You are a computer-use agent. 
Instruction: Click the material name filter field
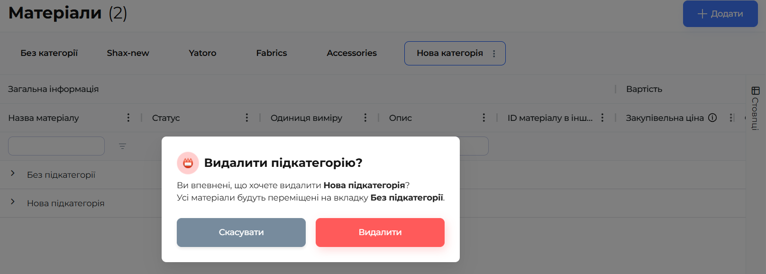tap(56, 146)
